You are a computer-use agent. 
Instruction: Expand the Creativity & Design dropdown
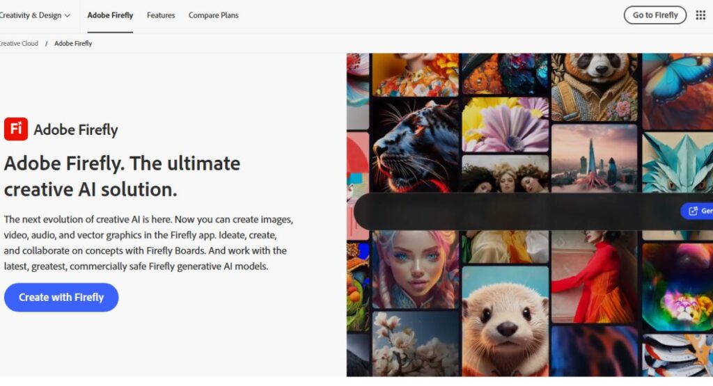point(35,15)
